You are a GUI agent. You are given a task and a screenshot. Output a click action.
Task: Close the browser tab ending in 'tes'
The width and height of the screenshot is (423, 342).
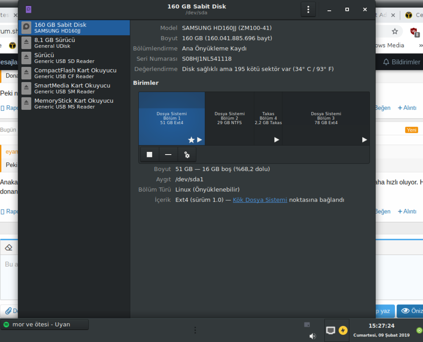[x=16, y=15]
